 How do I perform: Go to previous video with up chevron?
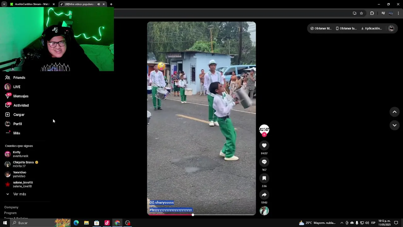394,112
